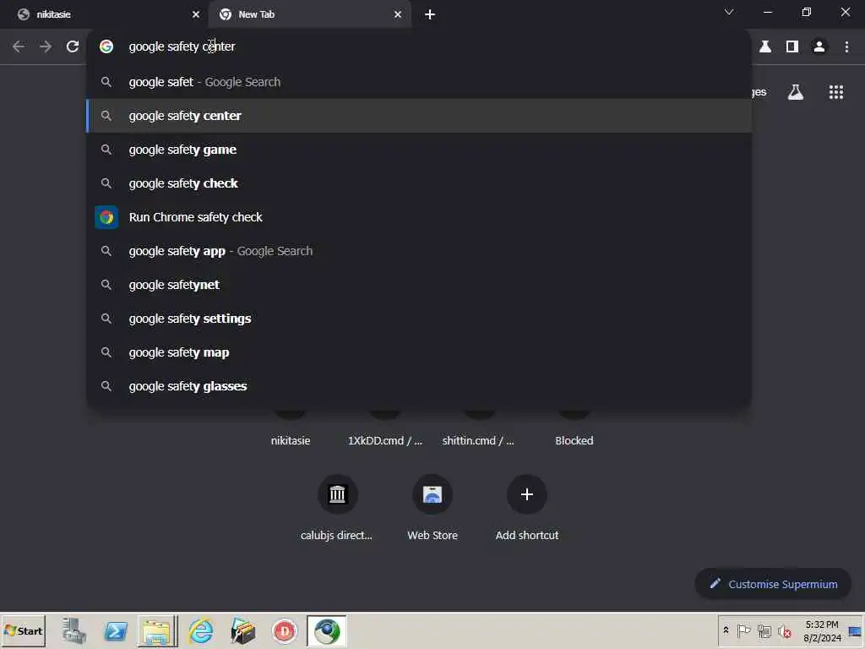
Task: Open the Blocked shortcut label
Action: pos(574,441)
